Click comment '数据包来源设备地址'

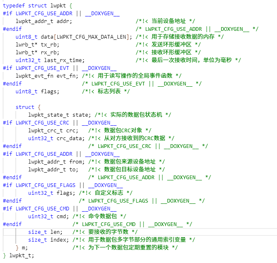130,161
